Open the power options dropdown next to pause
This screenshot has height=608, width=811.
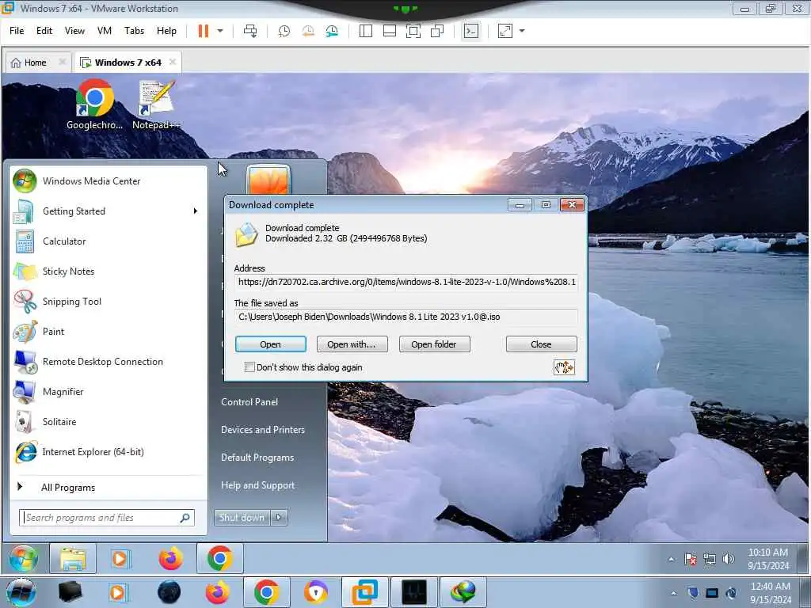tap(220, 31)
